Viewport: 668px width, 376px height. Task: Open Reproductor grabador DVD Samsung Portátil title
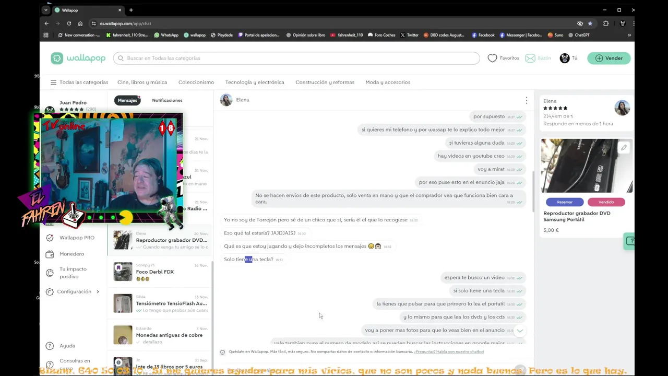coord(577,216)
